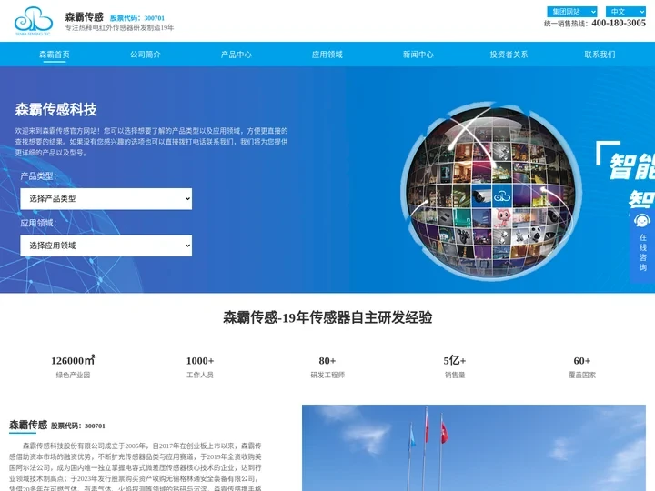Click the Senba Sensing cloud logo
Image resolution: width=655 pixels, height=491 pixels.
[34, 21]
